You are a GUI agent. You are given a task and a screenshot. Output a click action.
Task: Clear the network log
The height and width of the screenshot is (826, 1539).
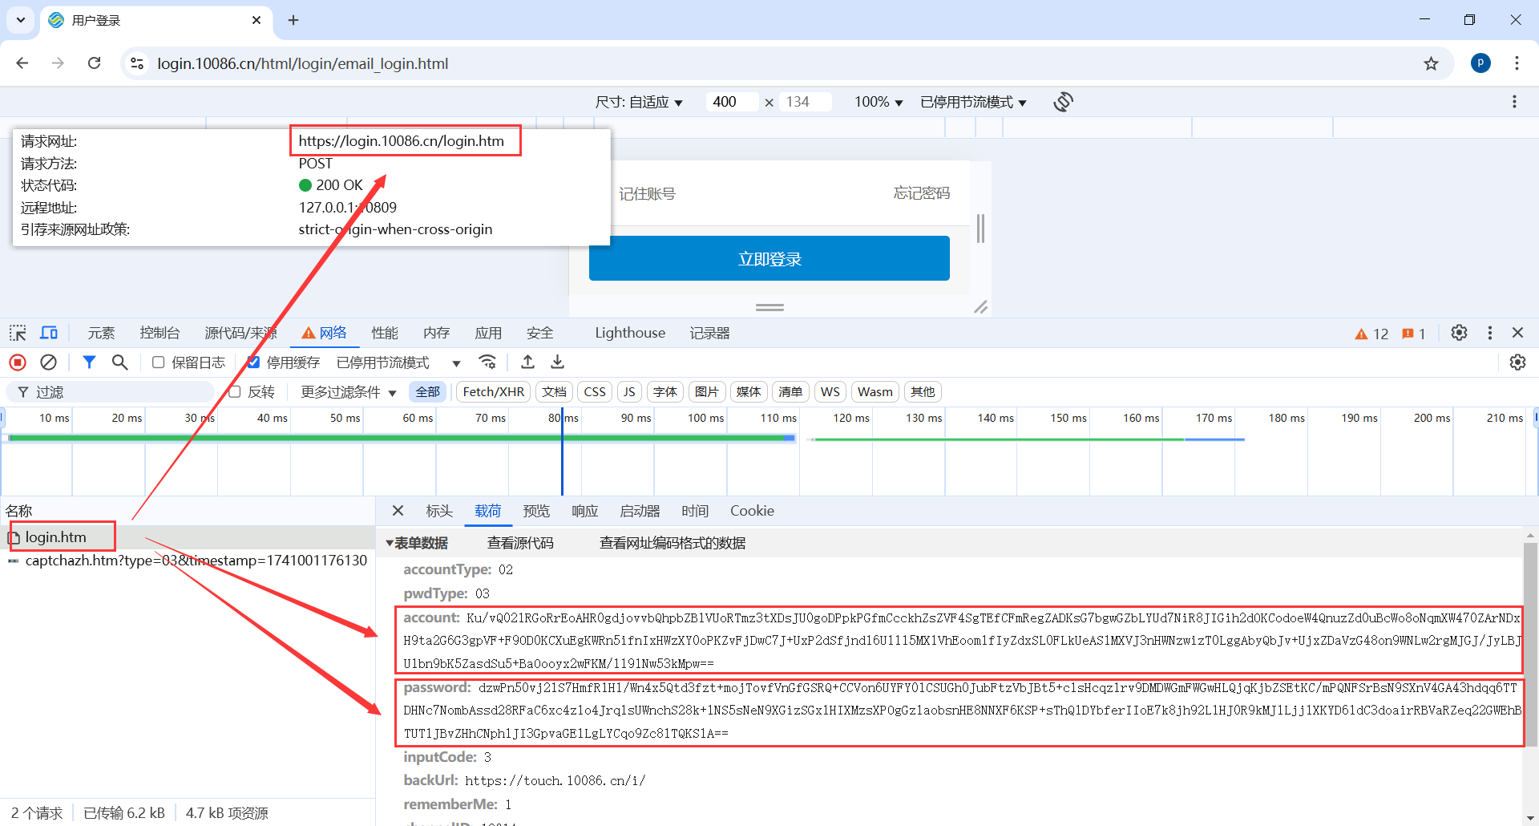[48, 362]
